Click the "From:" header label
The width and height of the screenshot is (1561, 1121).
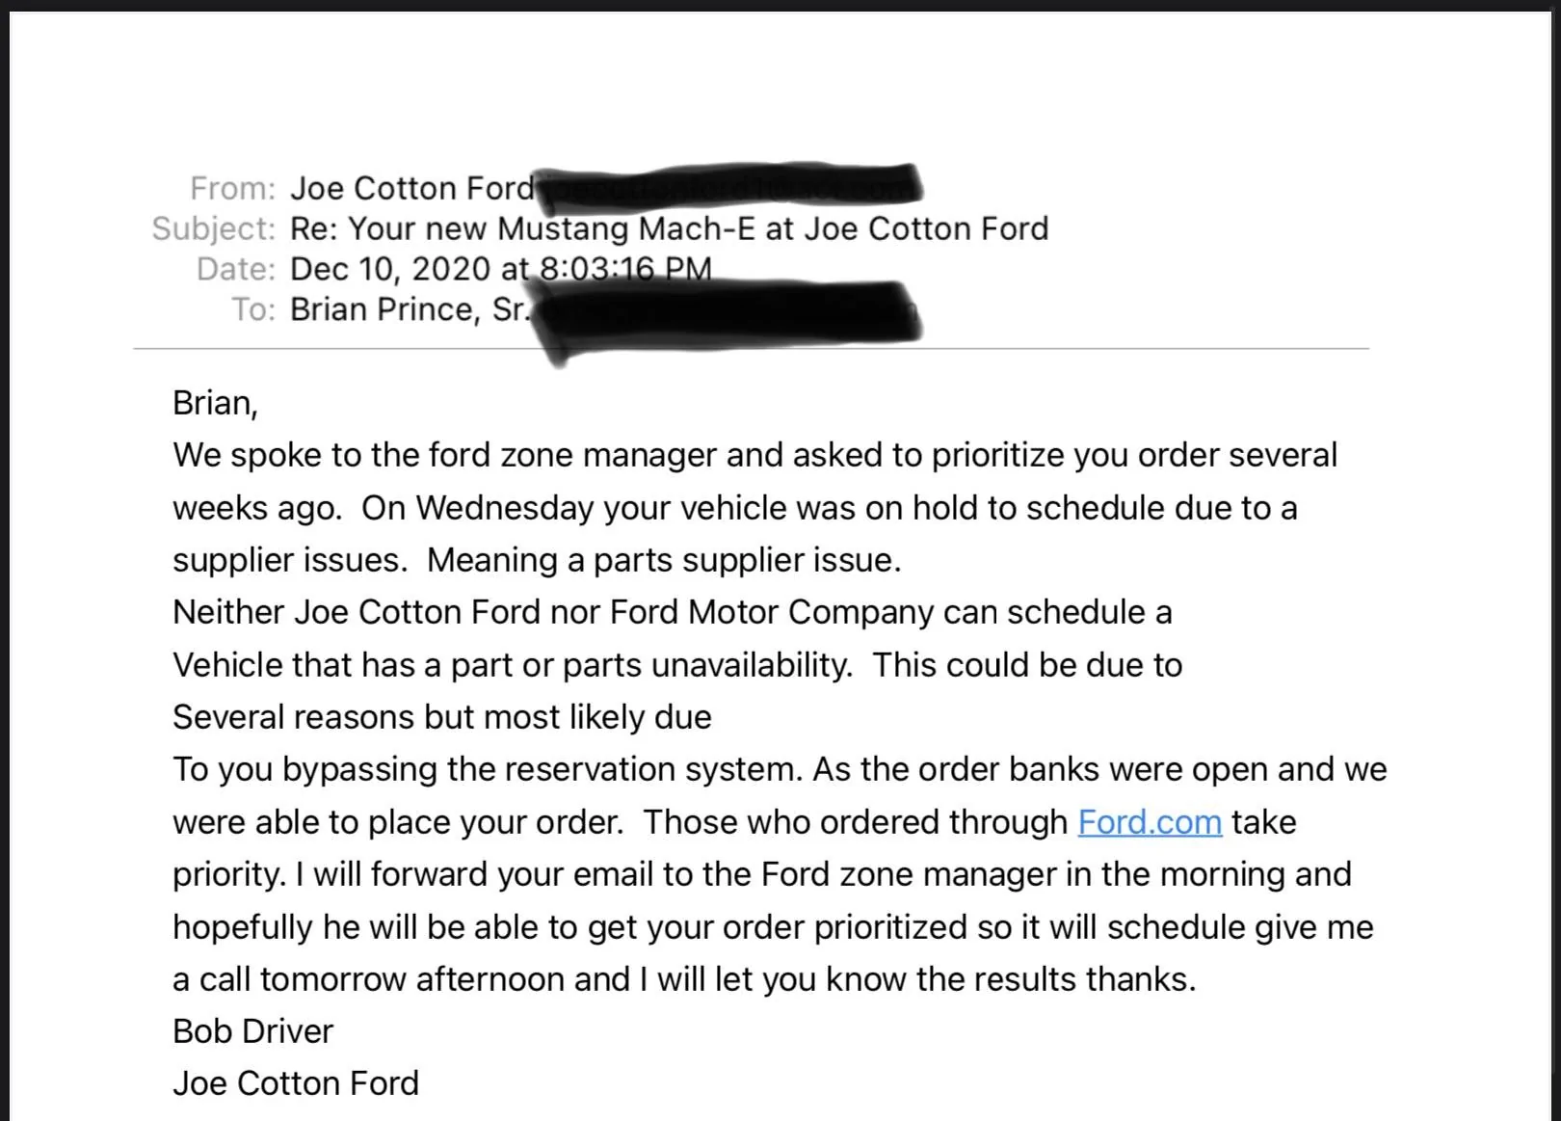[232, 188]
